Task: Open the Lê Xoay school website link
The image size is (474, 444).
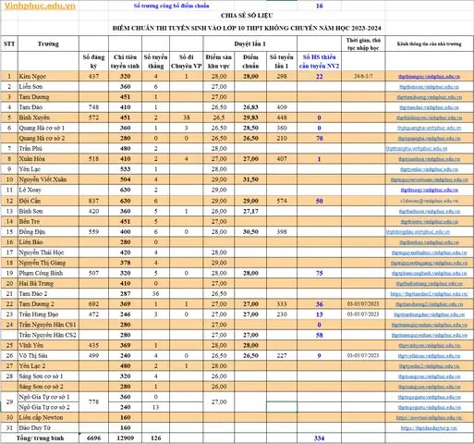Action: [429, 190]
